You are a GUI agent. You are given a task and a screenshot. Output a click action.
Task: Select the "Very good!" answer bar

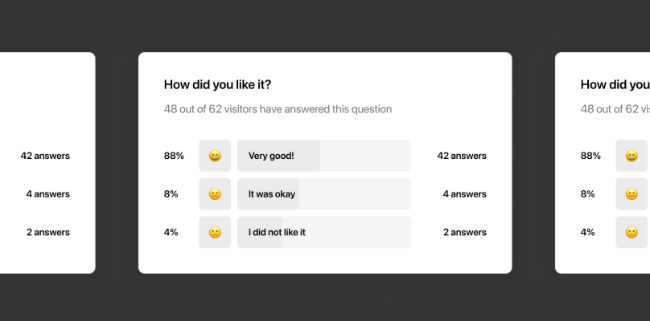tap(324, 156)
